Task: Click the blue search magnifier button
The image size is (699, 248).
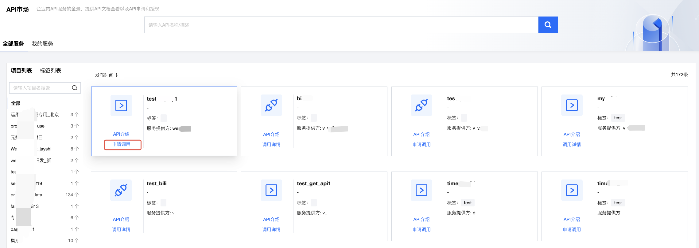Action: coord(548,25)
